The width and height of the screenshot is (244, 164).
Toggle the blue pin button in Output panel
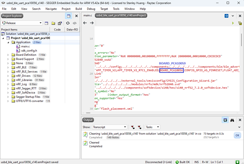click(x=226, y=120)
